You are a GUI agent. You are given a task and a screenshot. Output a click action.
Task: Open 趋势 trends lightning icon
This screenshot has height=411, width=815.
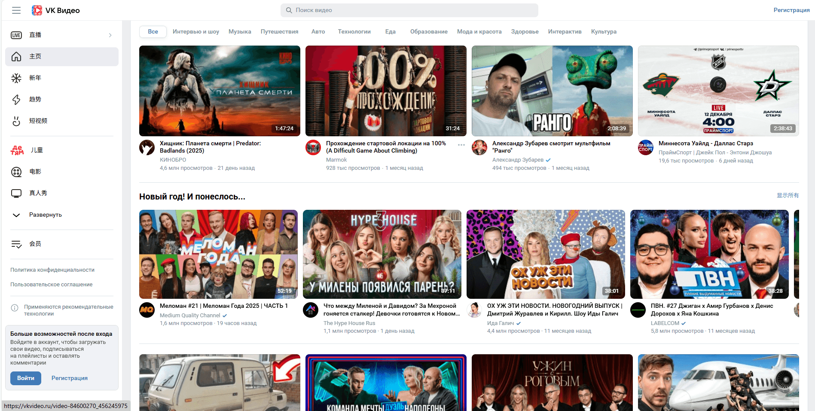pyautogui.click(x=16, y=100)
